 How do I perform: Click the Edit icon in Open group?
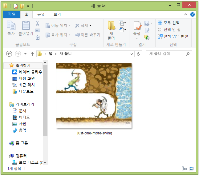(147, 30)
